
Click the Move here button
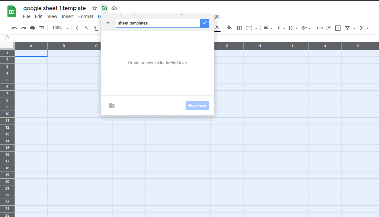tap(197, 106)
